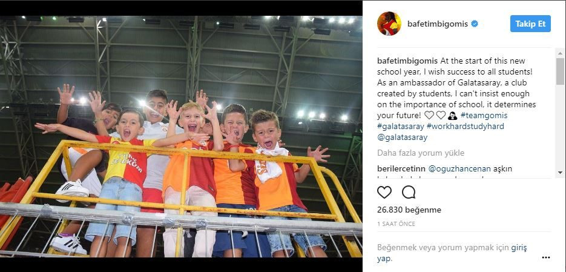Follow the account with Takip Et
Image resolution: width=566 pixels, height=272 pixels.
point(530,24)
